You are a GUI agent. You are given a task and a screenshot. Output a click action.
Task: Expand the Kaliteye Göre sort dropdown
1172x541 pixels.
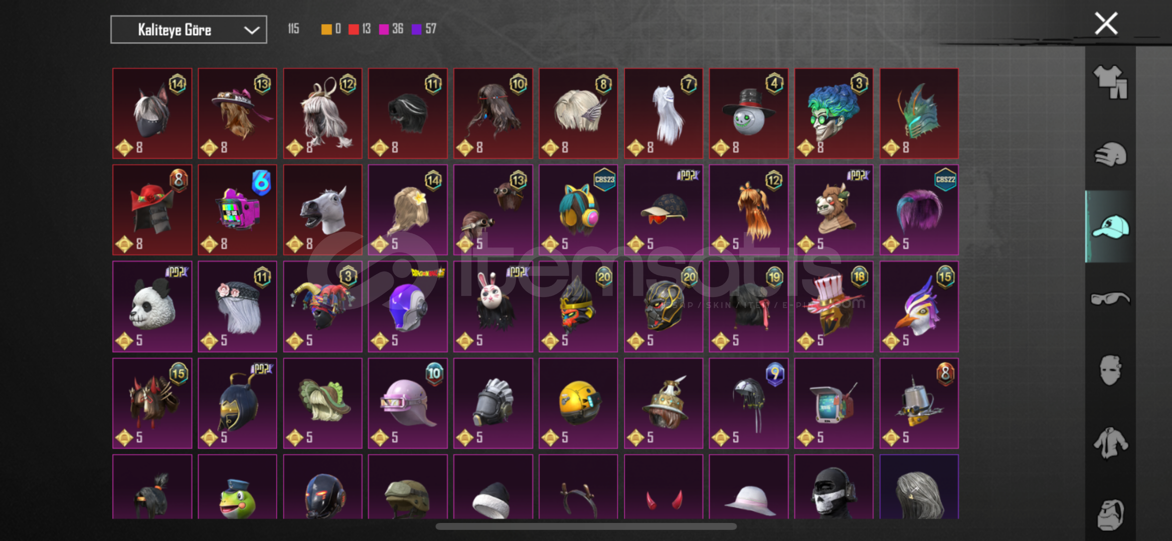[189, 30]
